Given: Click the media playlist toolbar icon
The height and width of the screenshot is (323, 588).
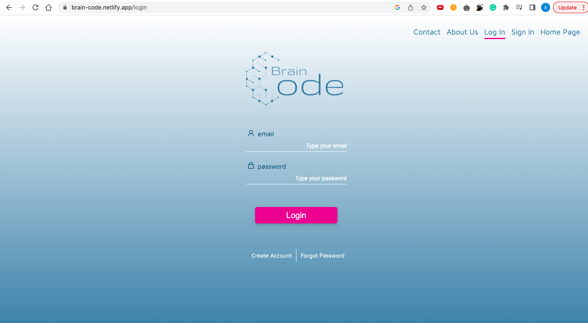Looking at the screenshot, I should (x=519, y=7).
